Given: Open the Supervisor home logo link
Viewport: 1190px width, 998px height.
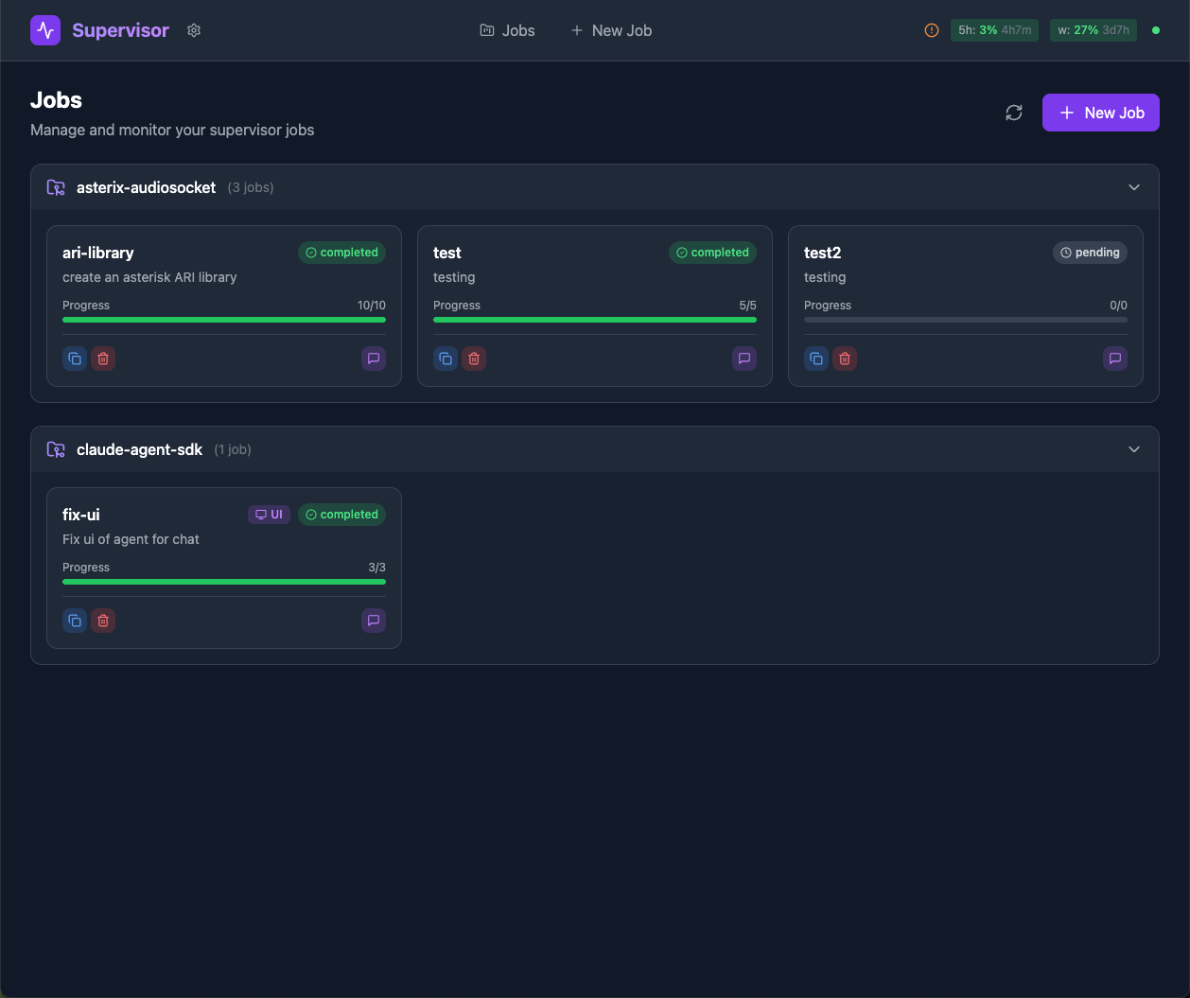Looking at the screenshot, I should [100, 30].
